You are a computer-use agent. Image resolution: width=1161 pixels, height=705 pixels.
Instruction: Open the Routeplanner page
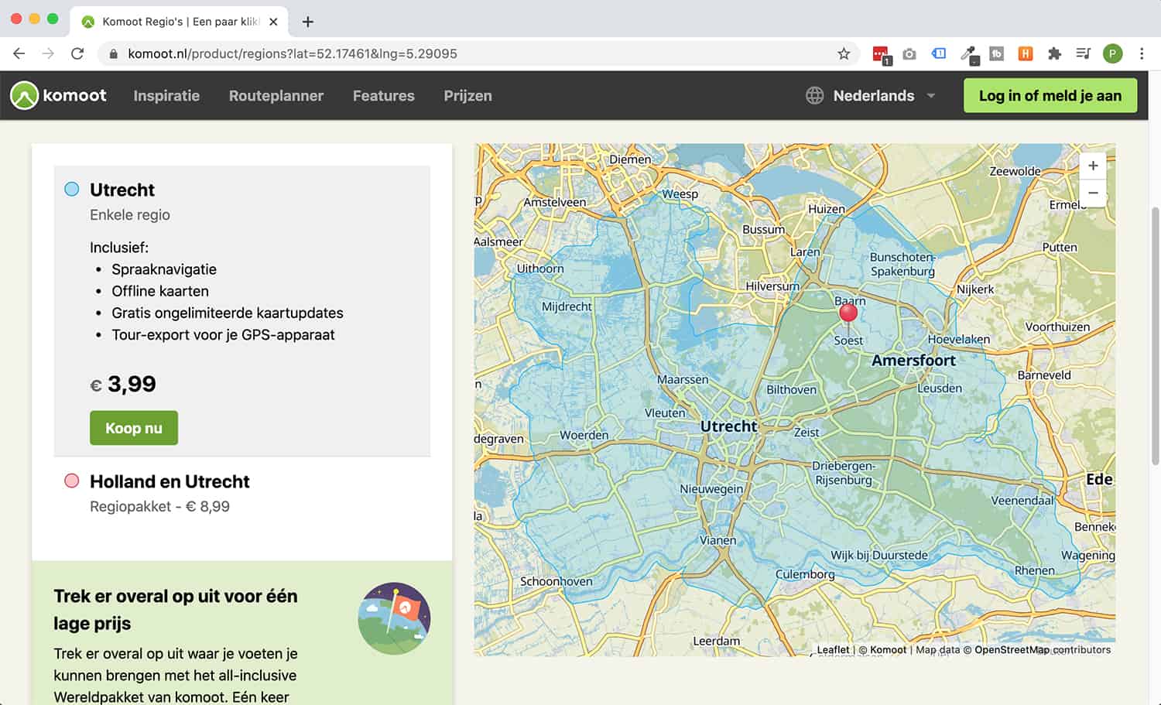[276, 95]
